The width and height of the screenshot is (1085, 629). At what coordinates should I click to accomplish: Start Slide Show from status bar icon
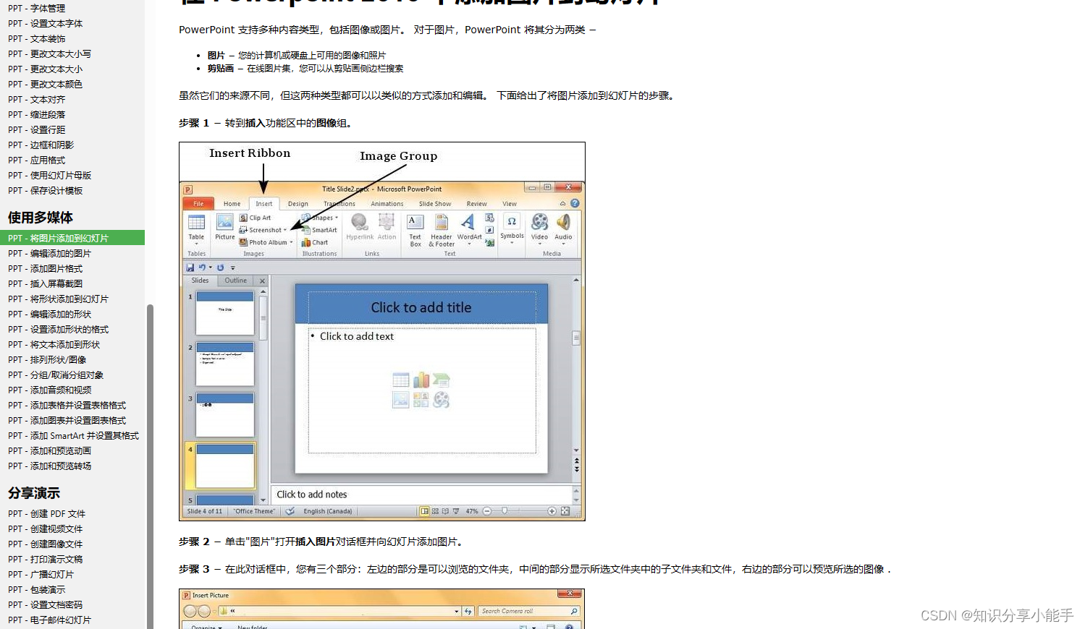coord(456,511)
